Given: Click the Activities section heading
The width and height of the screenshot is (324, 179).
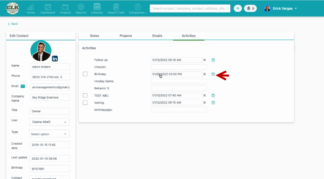Looking at the screenshot, I should [x=89, y=48].
